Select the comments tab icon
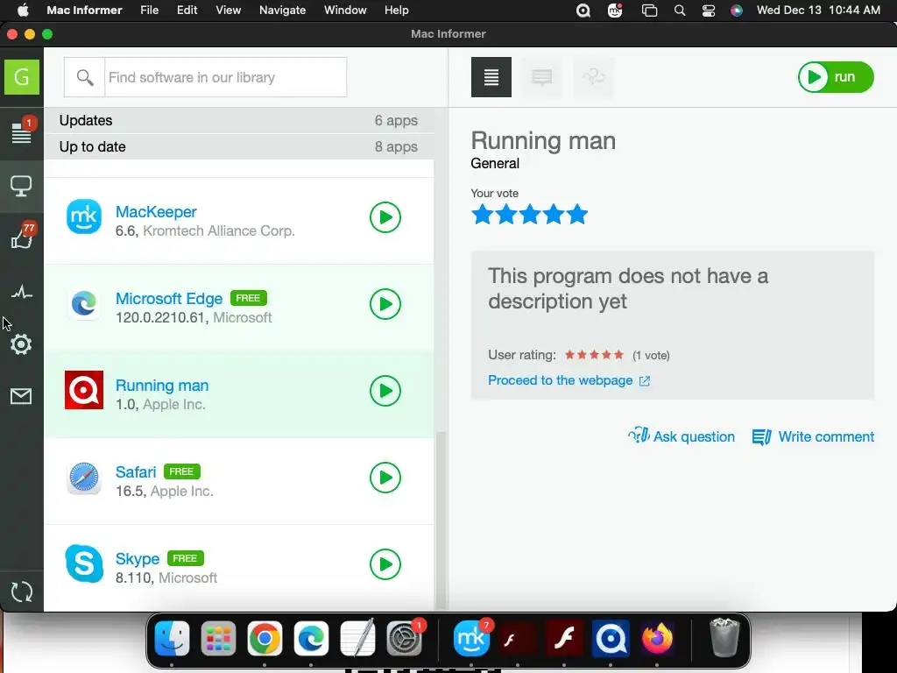The image size is (897, 673). click(541, 77)
